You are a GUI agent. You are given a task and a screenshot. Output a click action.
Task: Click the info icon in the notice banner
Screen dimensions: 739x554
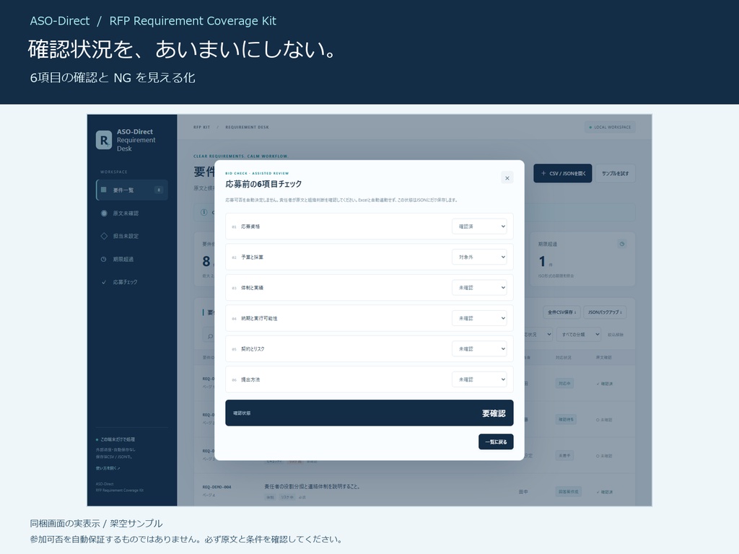coord(204,212)
